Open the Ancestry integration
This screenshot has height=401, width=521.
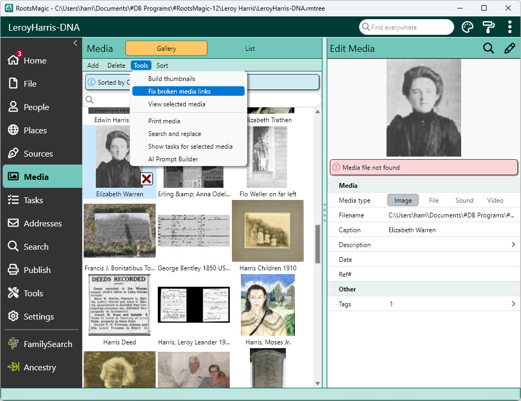click(32, 367)
